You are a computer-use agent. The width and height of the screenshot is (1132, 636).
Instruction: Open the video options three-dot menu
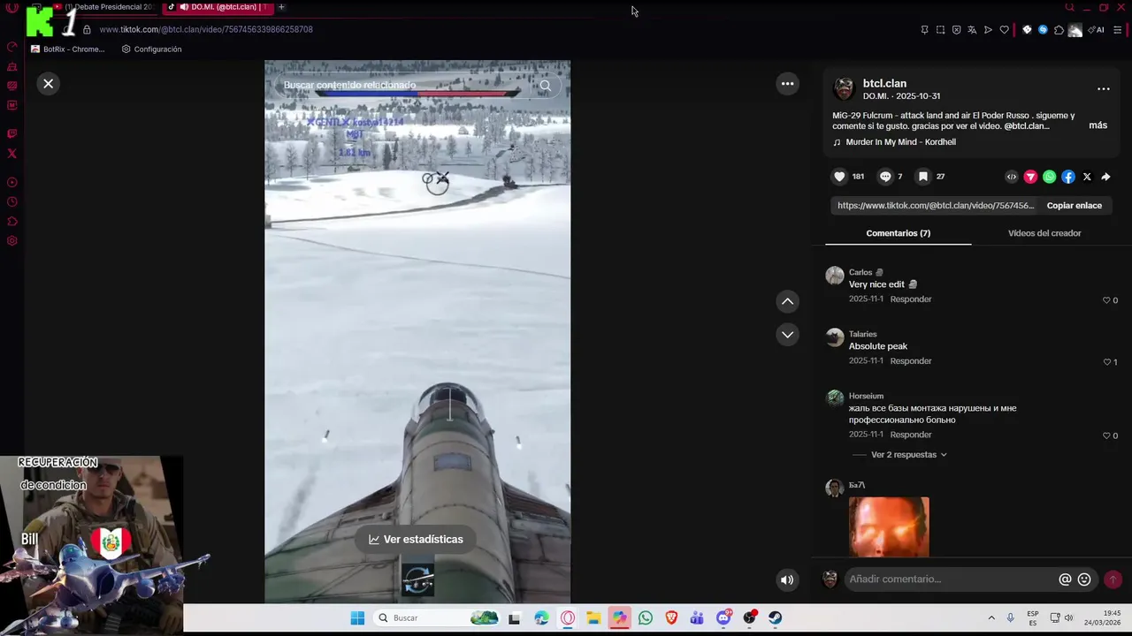click(787, 84)
